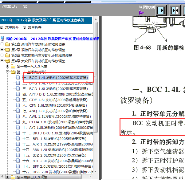Click page icon of 十五、BJZ 2.0L发动机
The width and height of the screenshot is (185, 180).
(18, 155)
